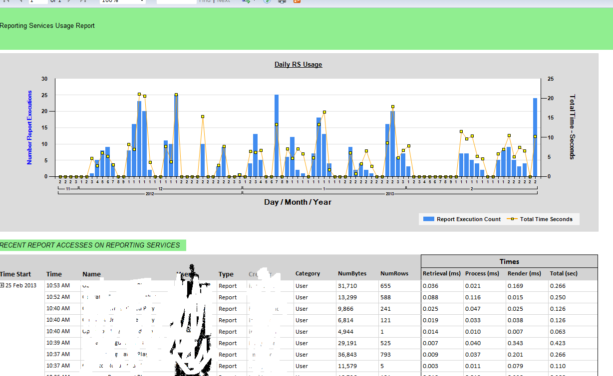The height and width of the screenshot is (376, 613).
Task: Select the NumBytes value 13,299
Action: click(347, 297)
